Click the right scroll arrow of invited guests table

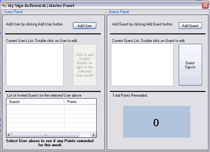[x=93, y=135]
